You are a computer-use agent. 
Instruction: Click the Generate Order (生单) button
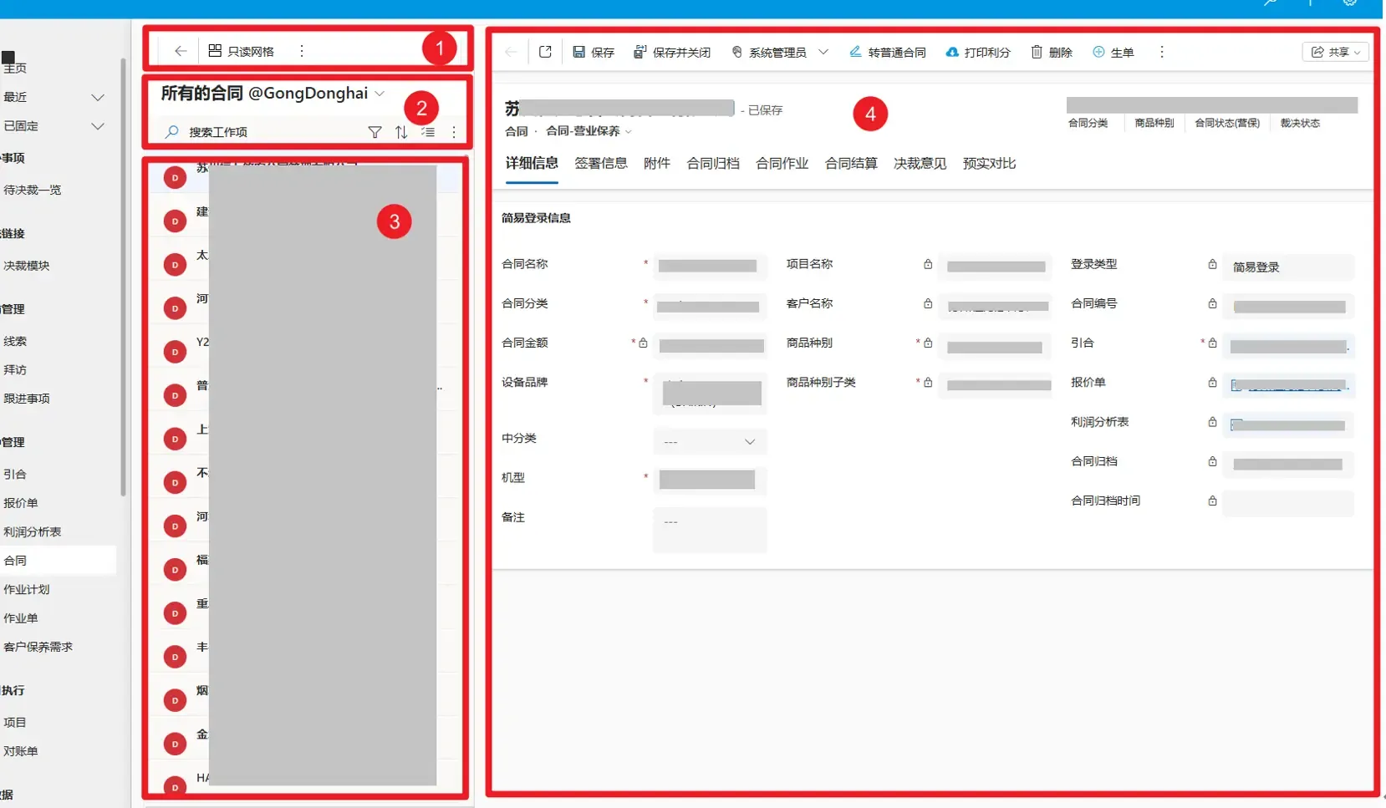[1113, 52]
